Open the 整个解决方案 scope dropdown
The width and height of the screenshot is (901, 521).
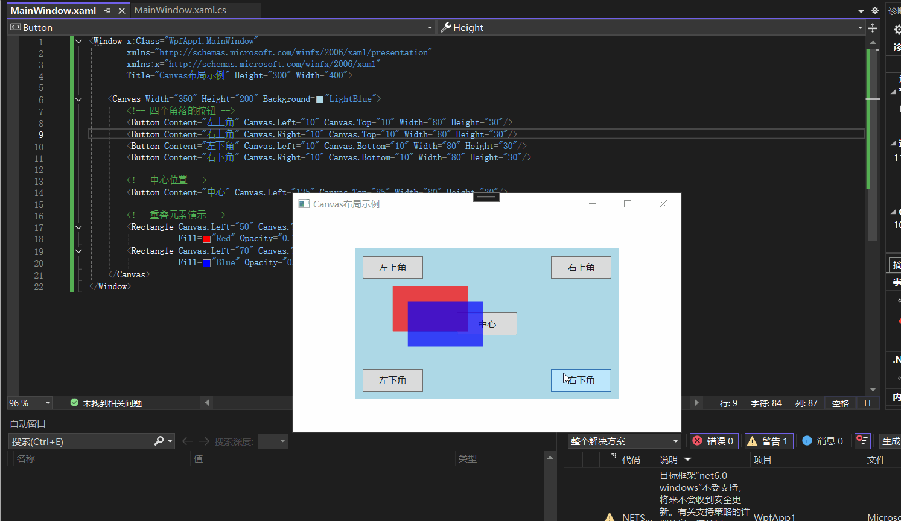(624, 441)
